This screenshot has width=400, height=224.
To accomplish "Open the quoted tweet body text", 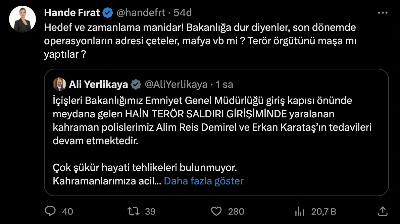I will click(x=201, y=121).
